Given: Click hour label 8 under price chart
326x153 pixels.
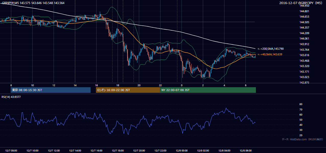Looking at the screenshot, I should click(11, 85).
